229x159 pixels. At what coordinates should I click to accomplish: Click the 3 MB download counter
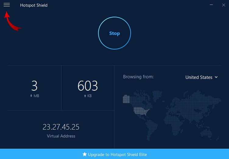(x=34, y=88)
